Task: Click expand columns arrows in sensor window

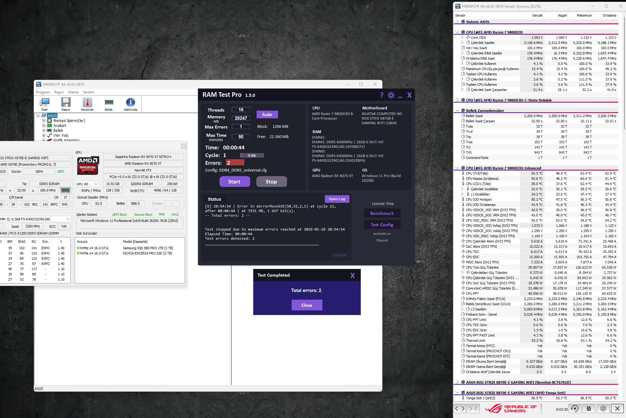Action: click(460, 408)
